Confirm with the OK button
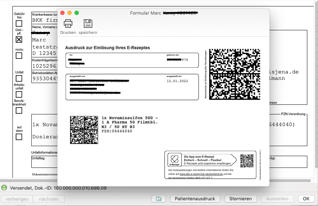The width and height of the screenshot is (318, 206). [x=306, y=199]
